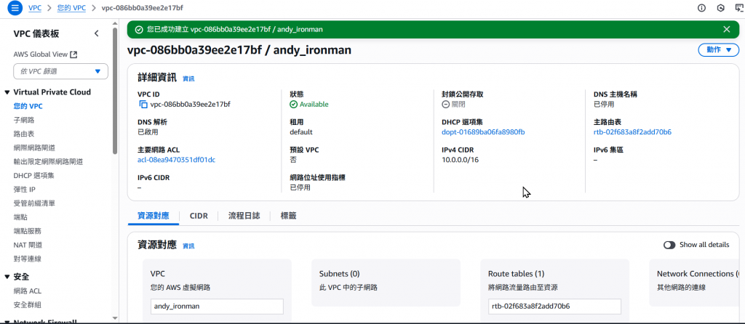Dismiss the green success banner
The image size is (745, 324).
[727, 29]
